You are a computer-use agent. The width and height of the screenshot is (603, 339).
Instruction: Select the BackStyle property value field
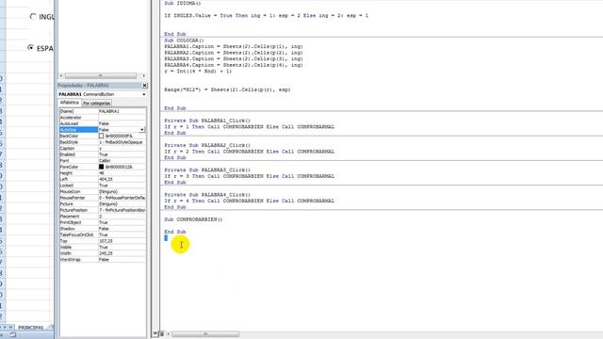(x=122, y=142)
